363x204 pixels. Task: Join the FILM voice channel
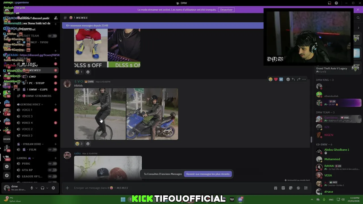(37, 150)
